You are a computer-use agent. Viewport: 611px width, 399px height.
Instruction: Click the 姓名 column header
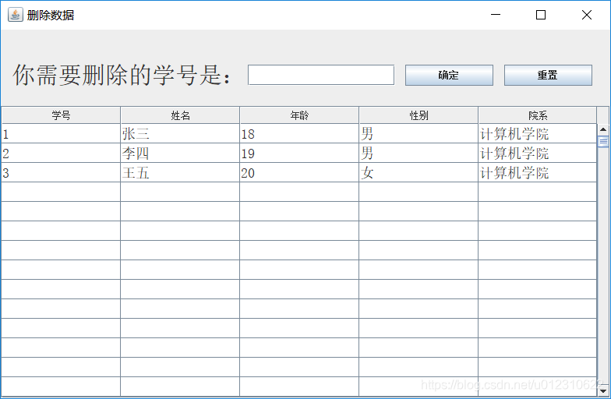180,115
